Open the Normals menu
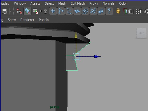Viewport: 148px width, 111px height. point(109,3)
